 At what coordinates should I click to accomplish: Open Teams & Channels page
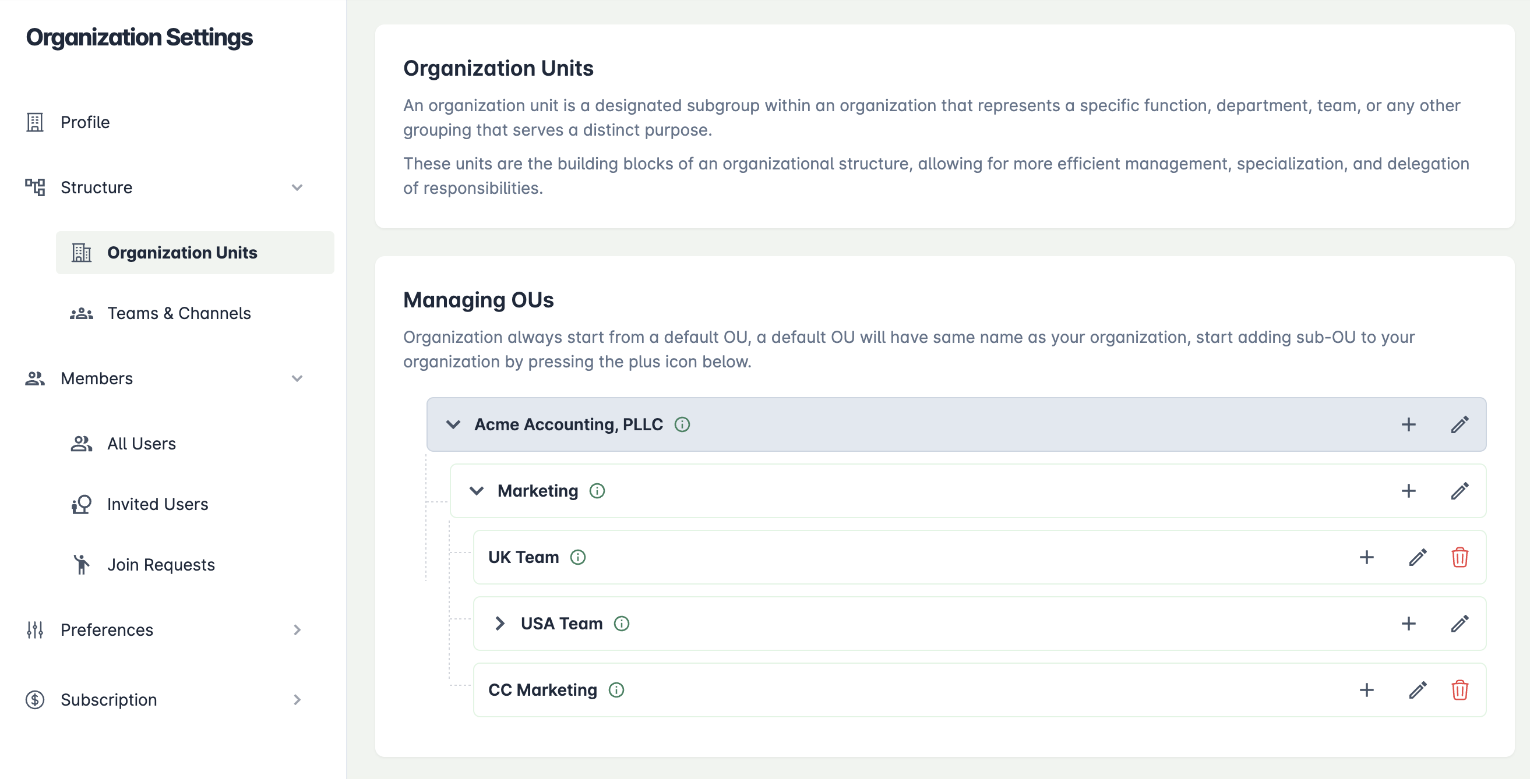click(179, 313)
